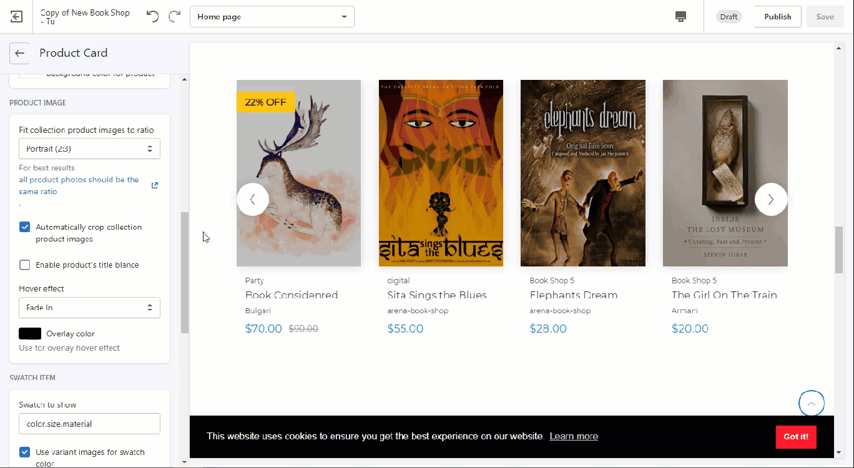
Task: Open Sita Sings the Blues title
Action: 437,295
